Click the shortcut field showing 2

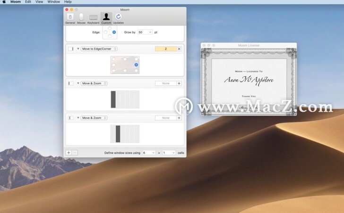(x=166, y=49)
